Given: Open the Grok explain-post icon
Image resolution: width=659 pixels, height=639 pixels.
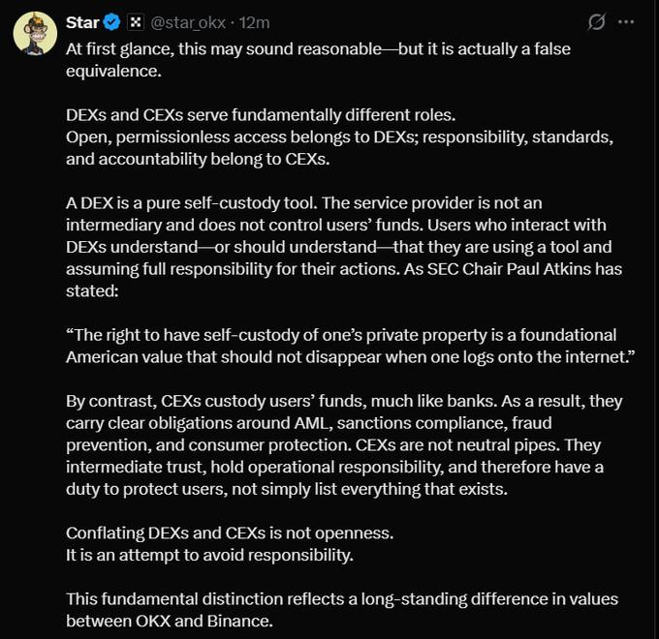Looking at the screenshot, I should click(598, 22).
